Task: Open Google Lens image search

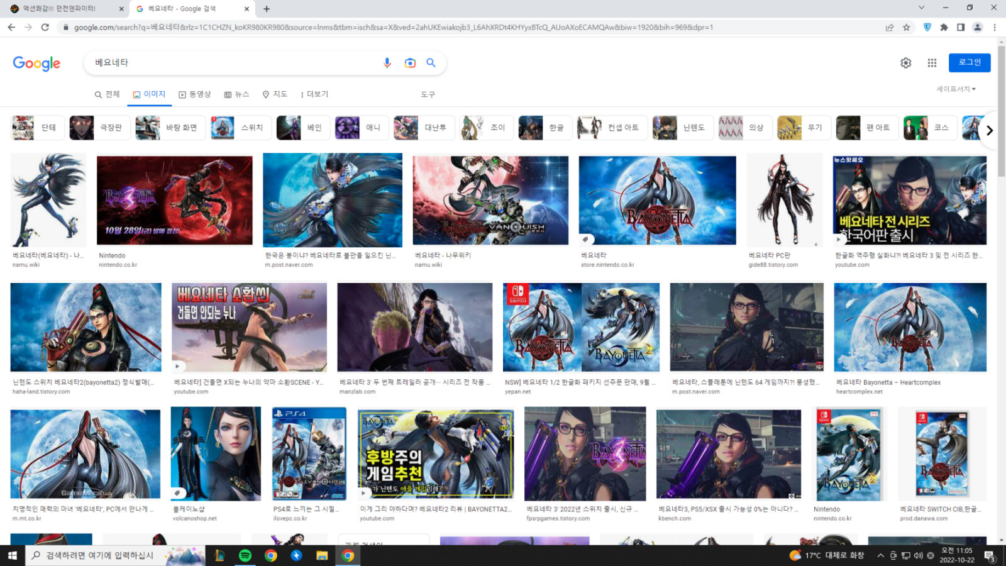Action: click(x=410, y=63)
